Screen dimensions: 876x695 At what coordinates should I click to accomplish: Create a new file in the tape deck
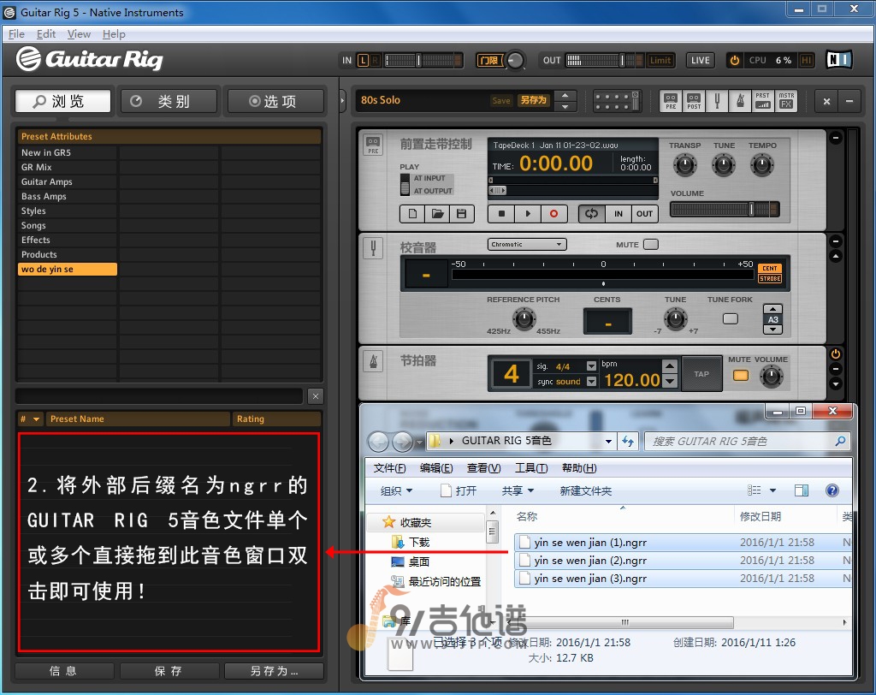412,214
